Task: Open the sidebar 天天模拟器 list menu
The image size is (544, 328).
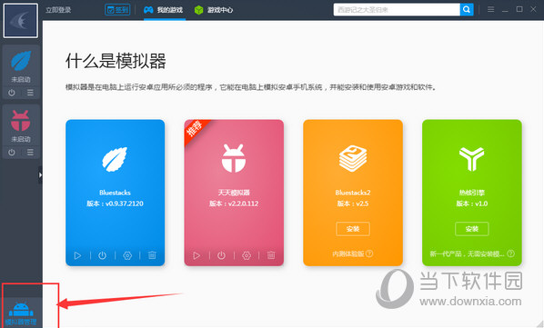Action: click(30, 153)
